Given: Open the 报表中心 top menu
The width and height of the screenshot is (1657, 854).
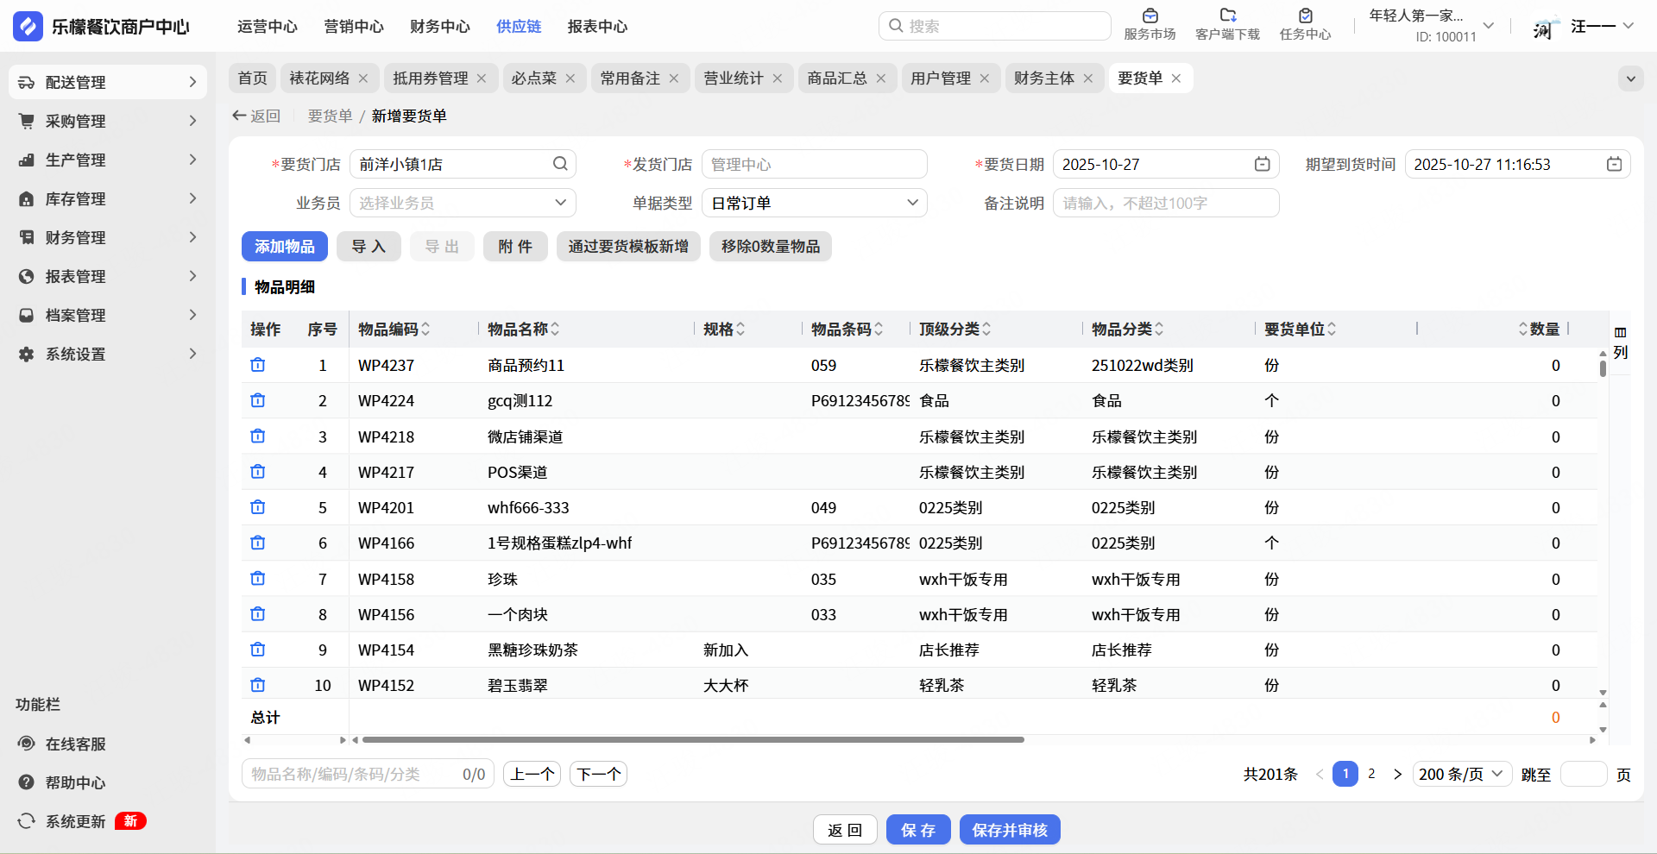Looking at the screenshot, I should [x=597, y=27].
